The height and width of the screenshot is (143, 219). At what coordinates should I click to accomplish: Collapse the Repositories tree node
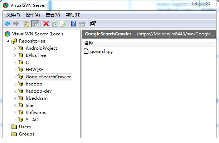coord(8,41)
